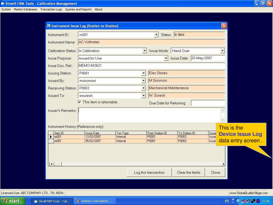Screen dimensions: 273x205
Task: Click the Item ID column header
Action: pyautogui.click(x=69, y=133)
